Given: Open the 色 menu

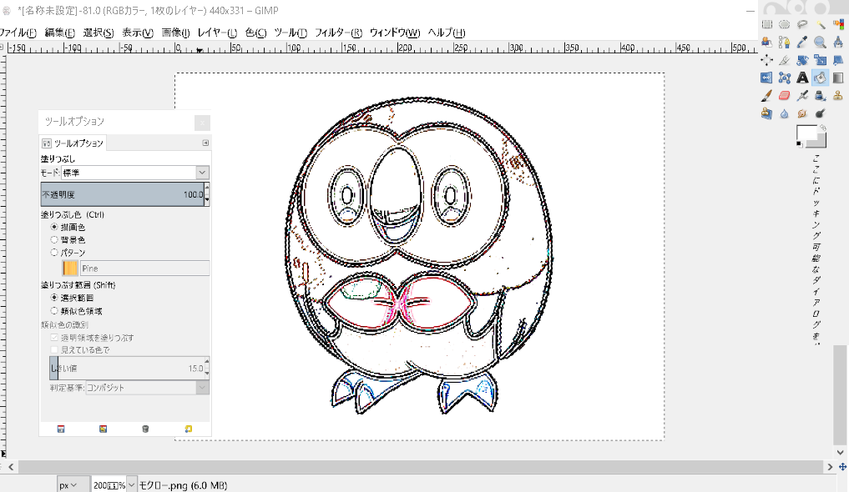Looking at the screenshot, I should 255,33.
